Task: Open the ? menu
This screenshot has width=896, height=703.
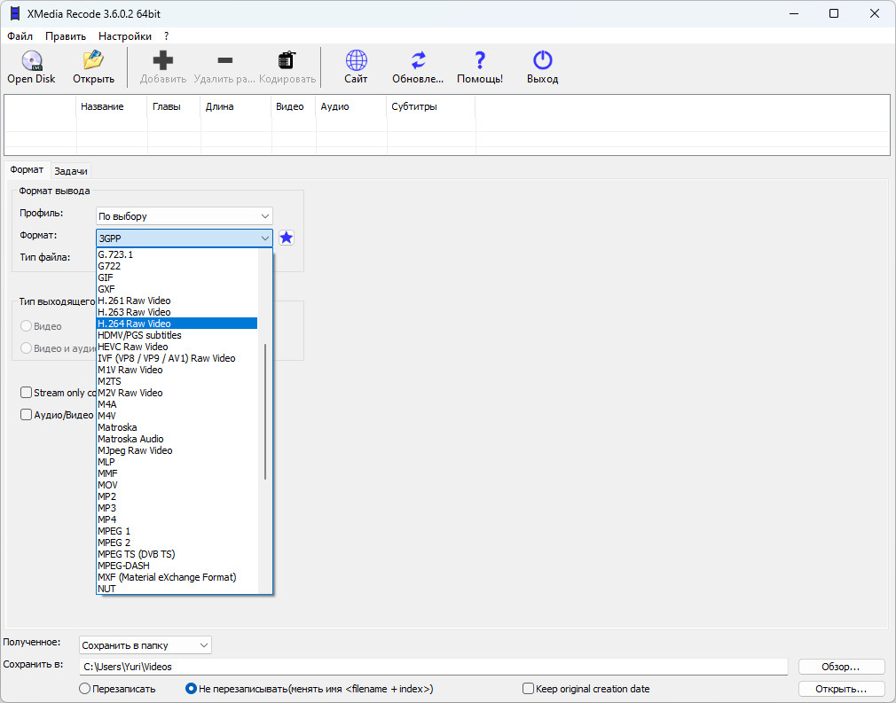Action: tap(166, 36)
